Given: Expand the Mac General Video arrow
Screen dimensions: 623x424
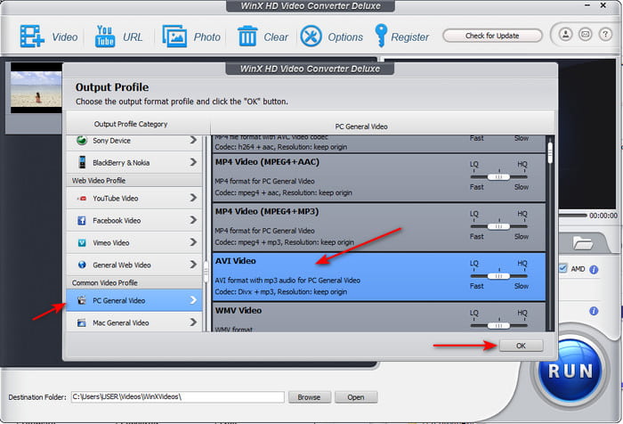Looking at the screenshot, I should click(x=193, y=322).
